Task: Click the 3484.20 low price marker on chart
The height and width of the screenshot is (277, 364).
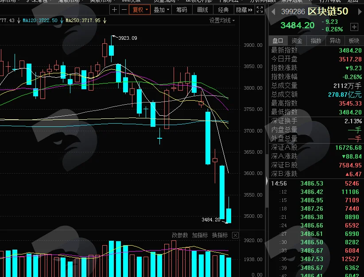Action: pos(211,220)
